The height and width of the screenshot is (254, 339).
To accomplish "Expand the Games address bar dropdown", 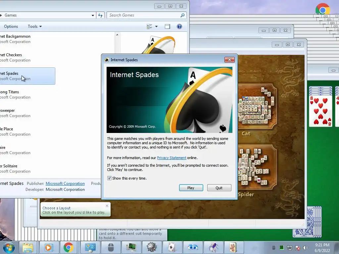I will (93, 15).
